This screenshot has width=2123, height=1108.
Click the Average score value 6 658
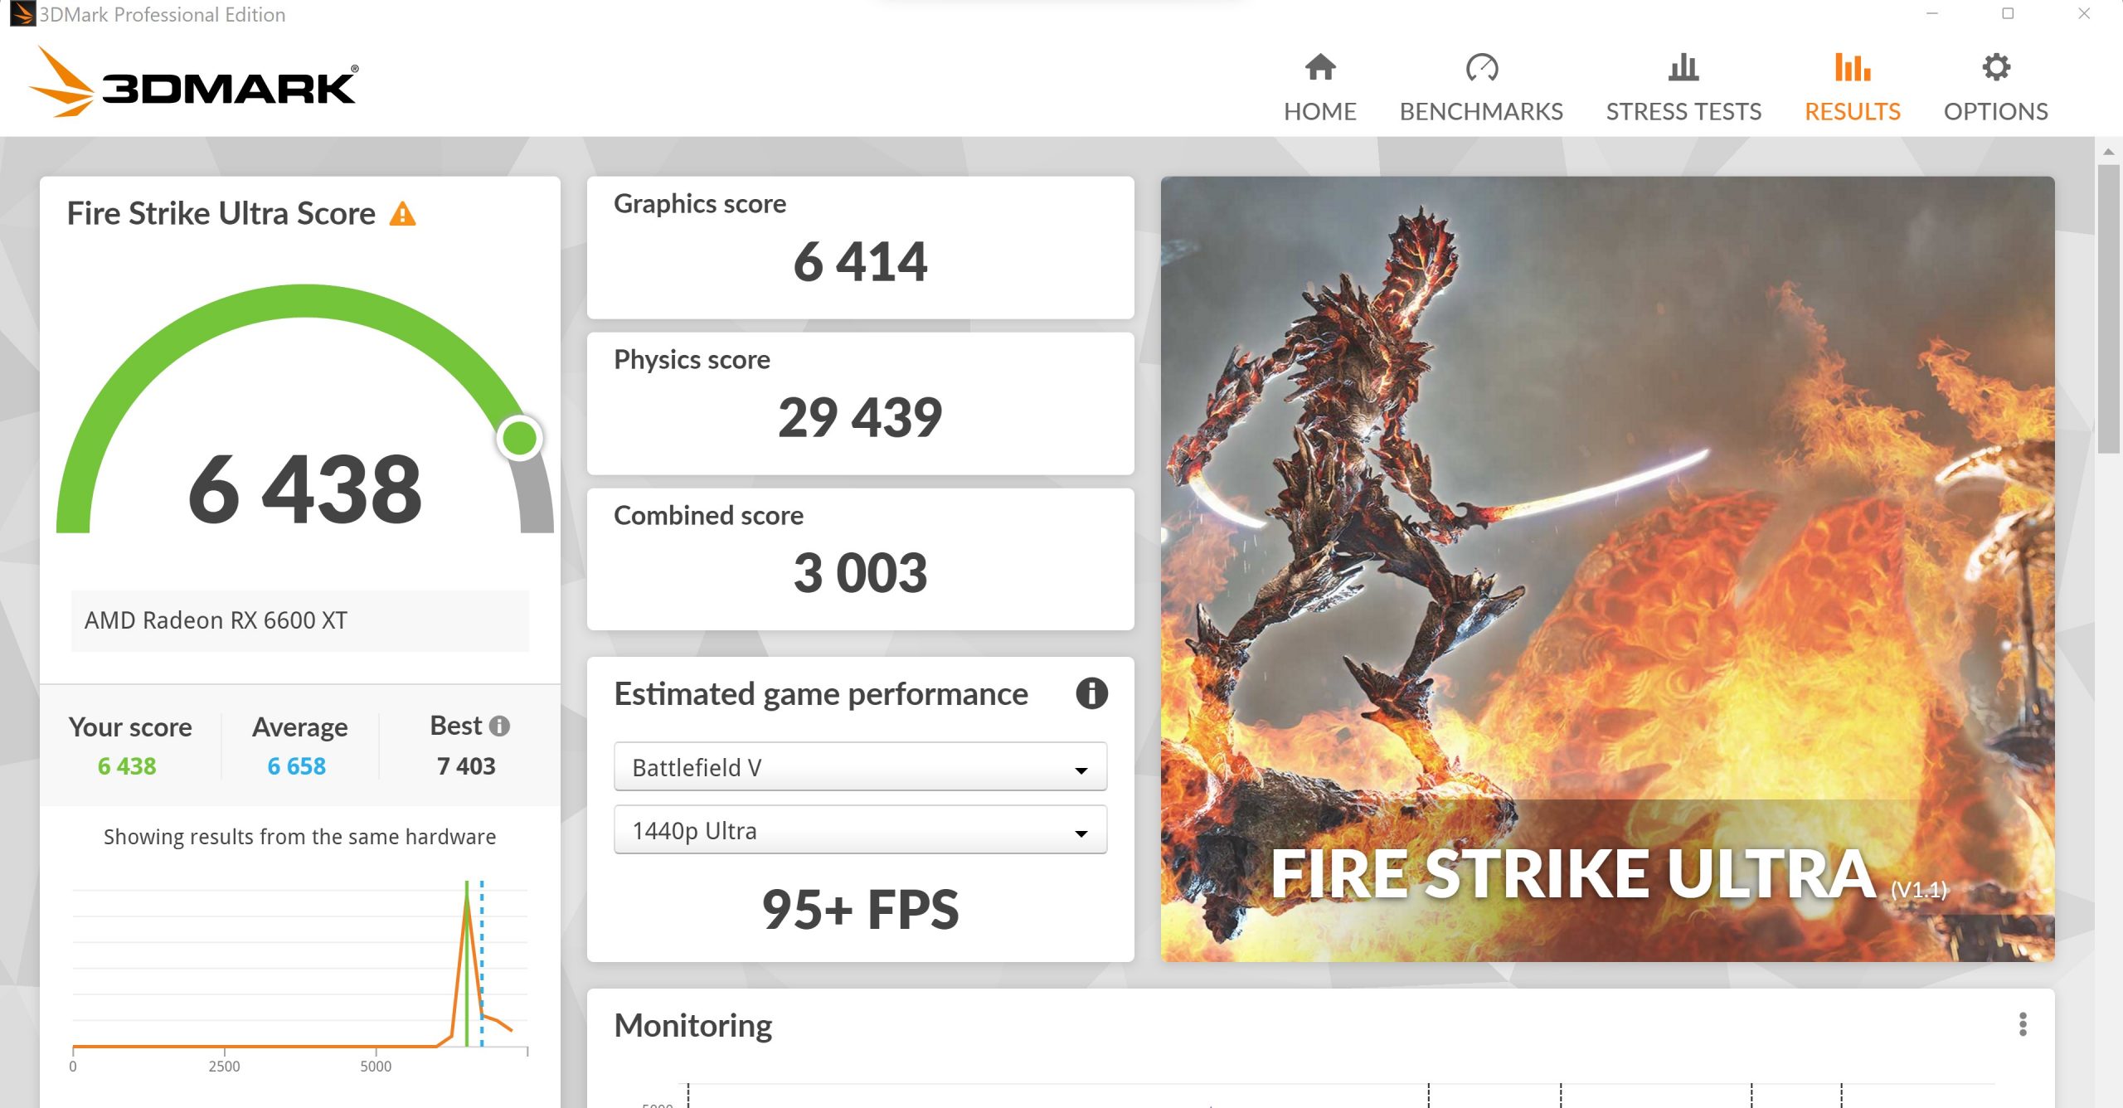tap(297, 765)
